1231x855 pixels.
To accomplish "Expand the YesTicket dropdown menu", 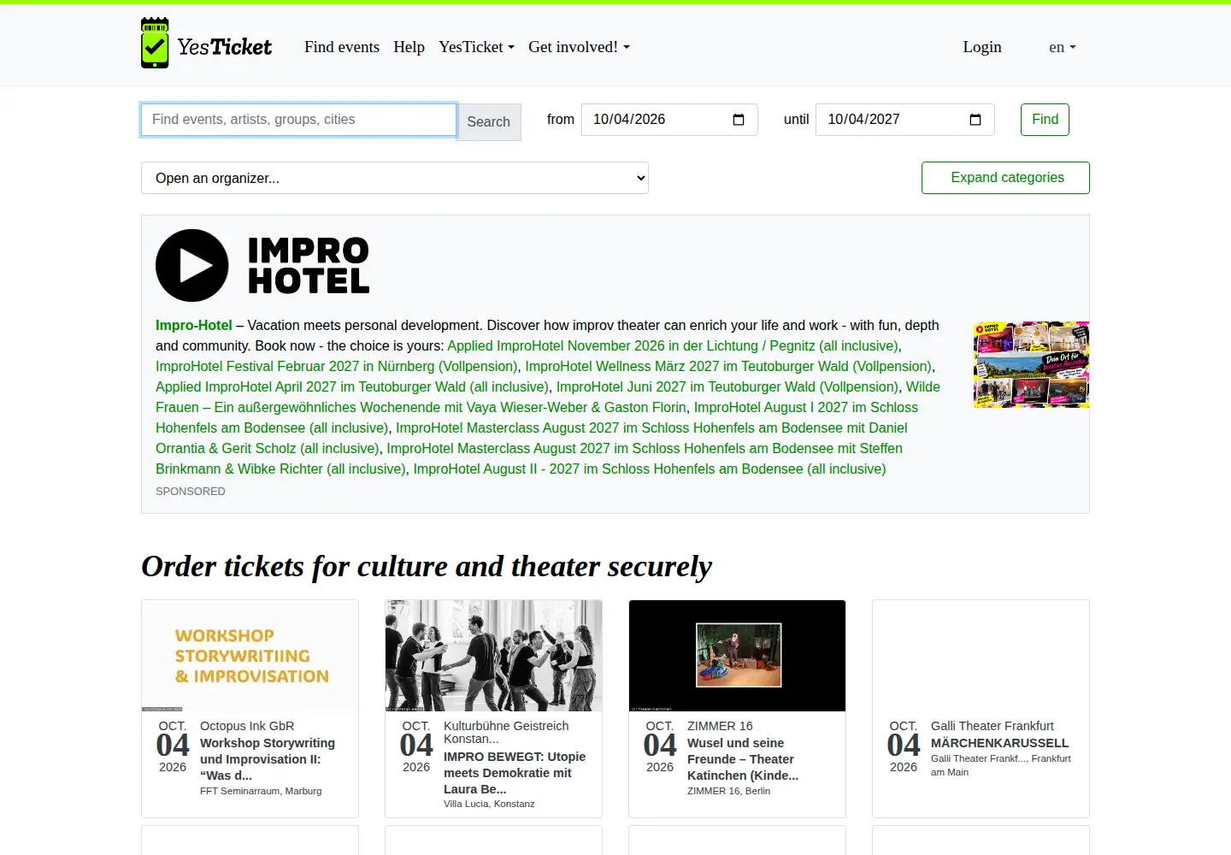I will [x=476, y=47].
